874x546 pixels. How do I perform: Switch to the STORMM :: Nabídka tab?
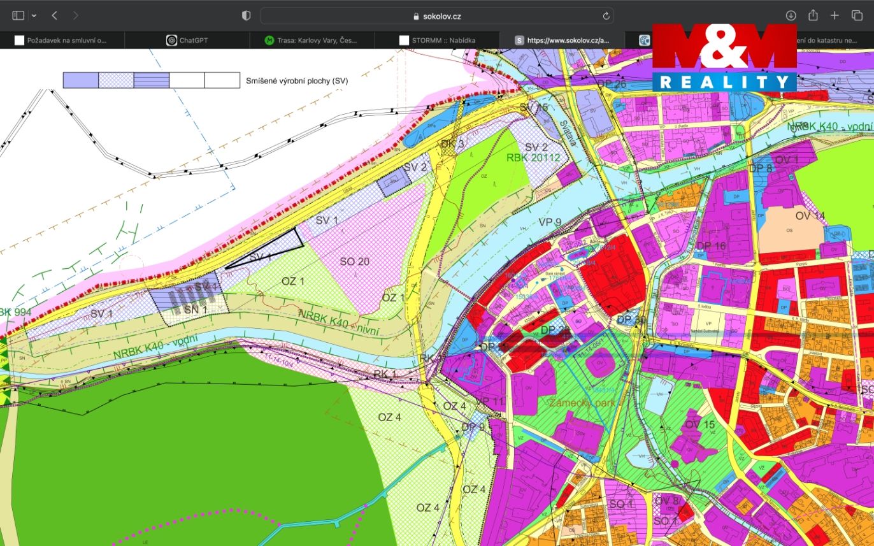coord(437,40)
